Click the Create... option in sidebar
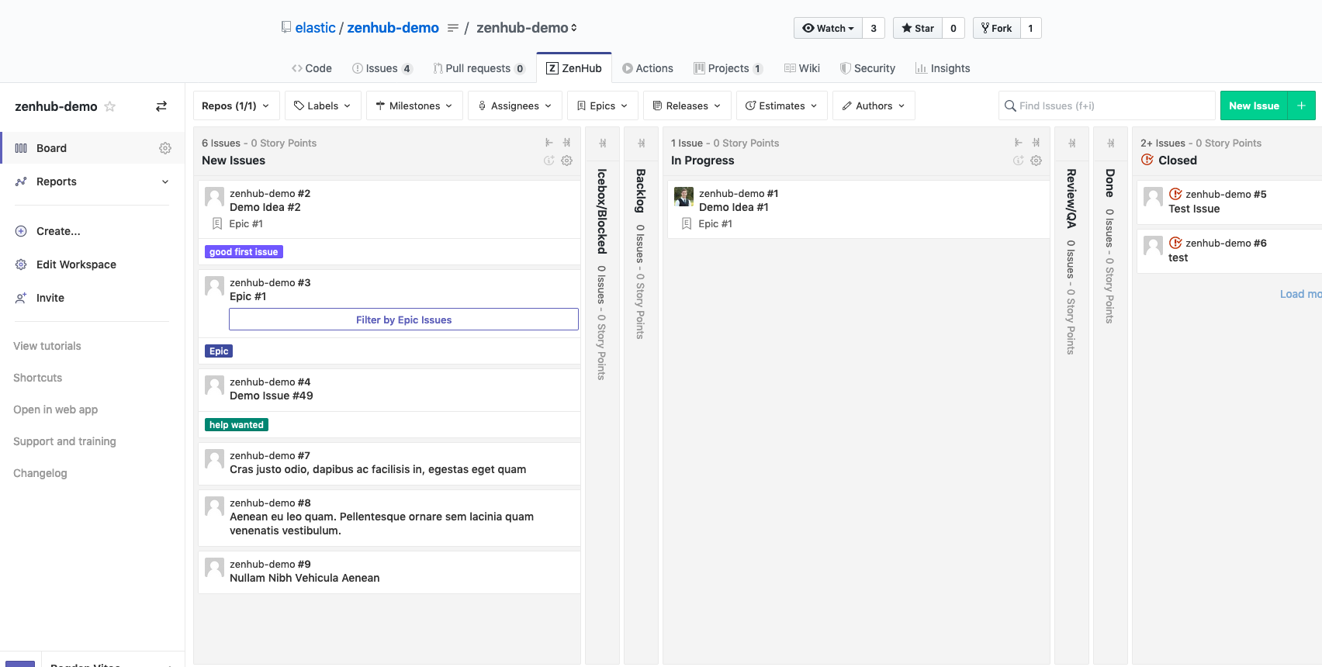Image resolution: width=1322 pixels, height=667 pixels. click(x=58, y=231)
